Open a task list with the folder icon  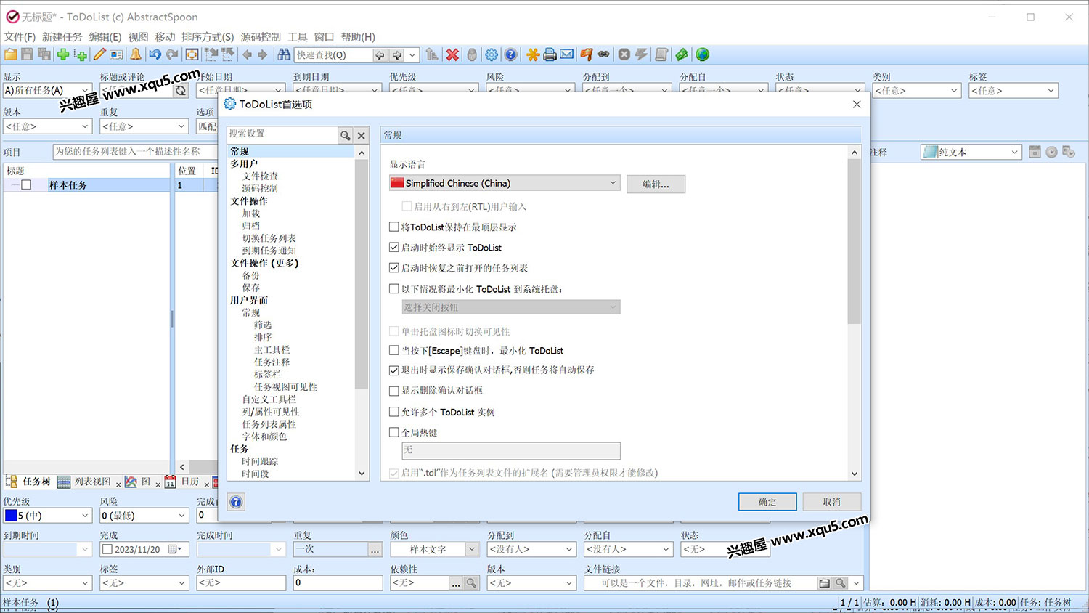tap(11, 54)
